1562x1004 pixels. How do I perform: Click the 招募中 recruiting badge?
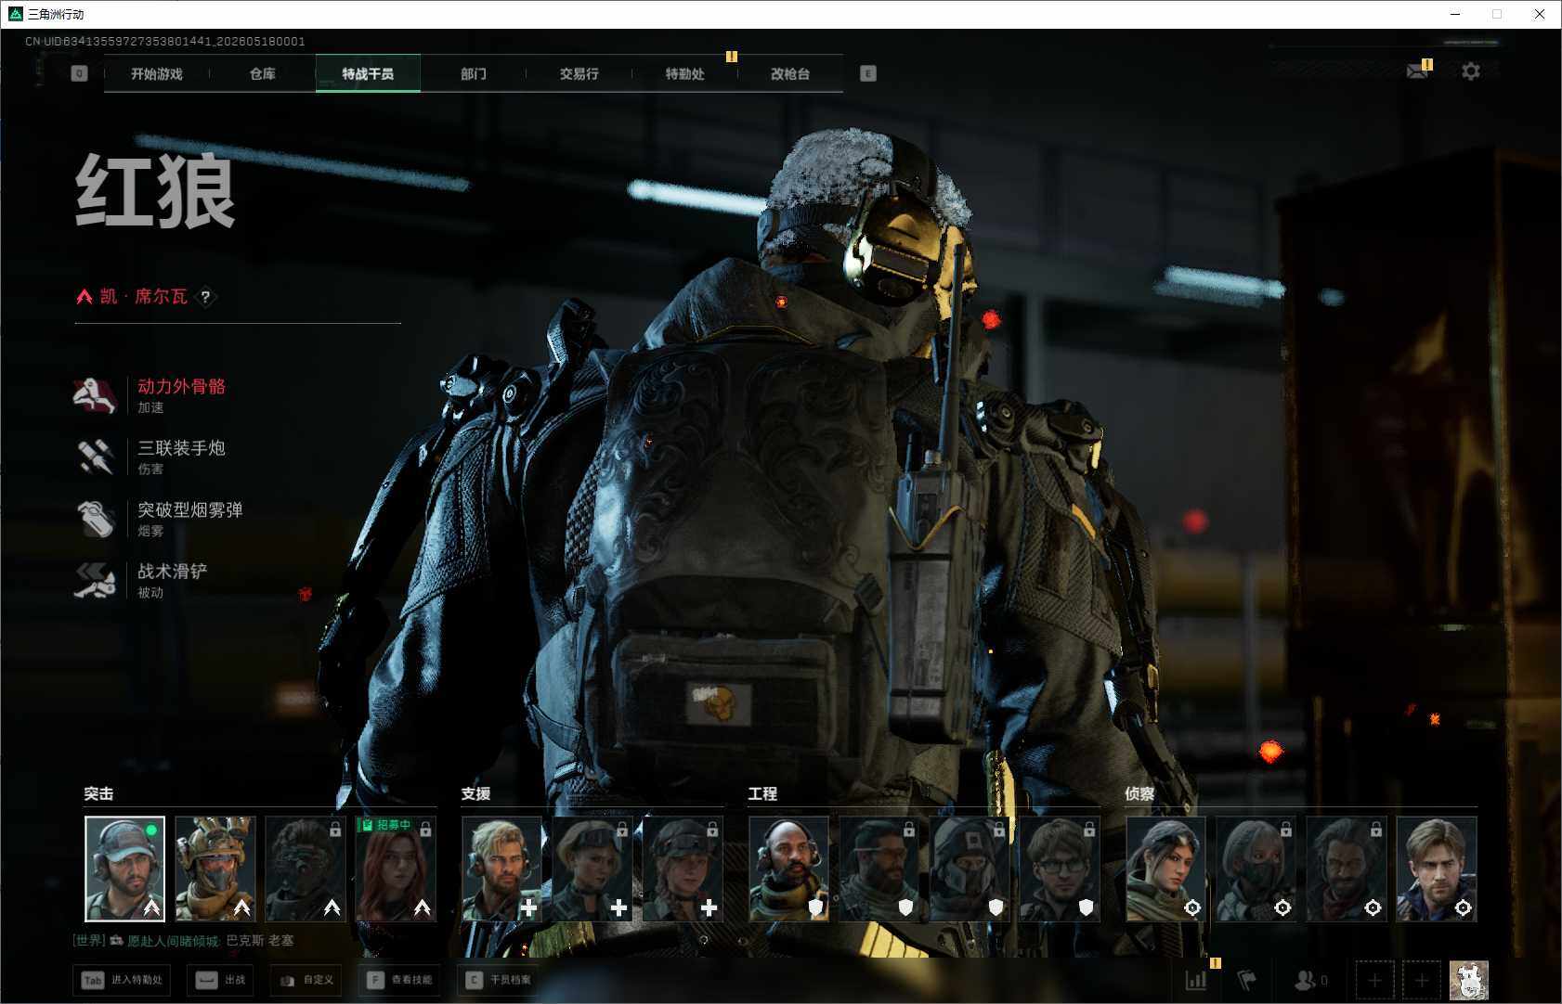(386, 825)
